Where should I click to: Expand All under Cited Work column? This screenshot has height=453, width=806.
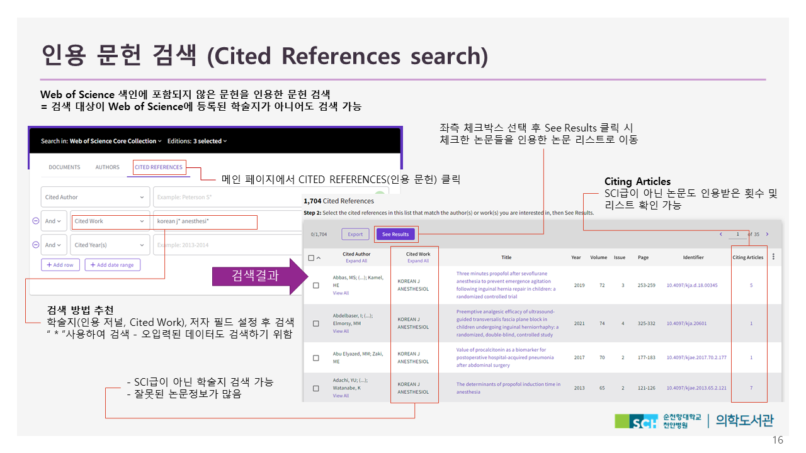(418, 261)
